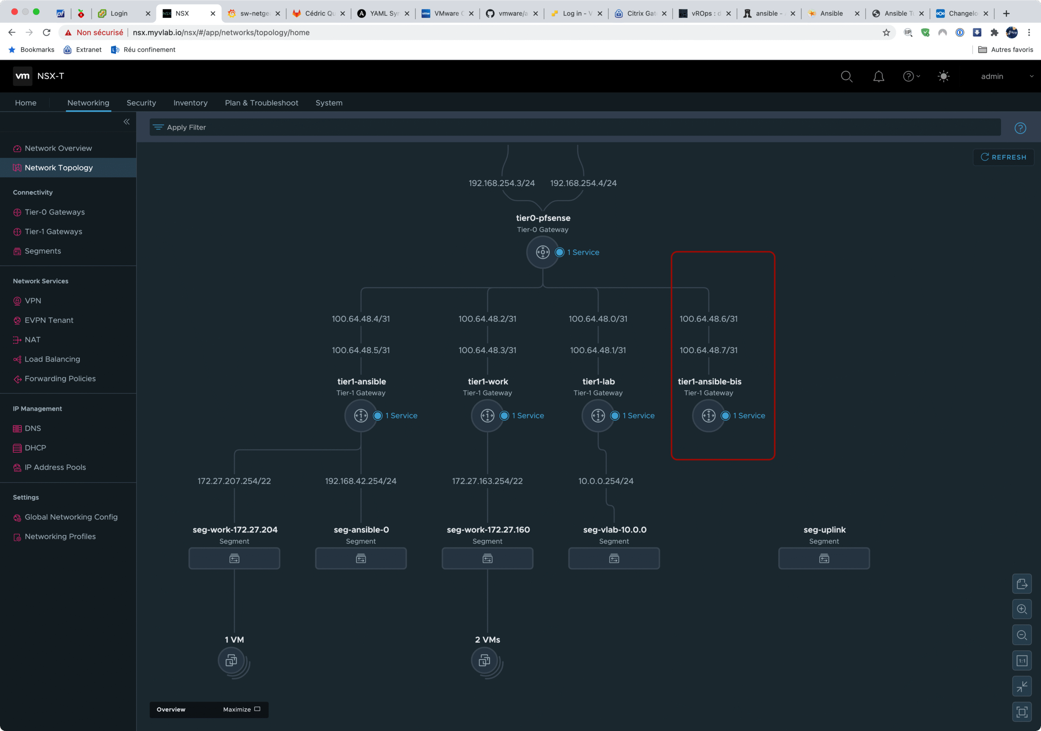Open tier1-lab's 1 Service link

(638, 415)
